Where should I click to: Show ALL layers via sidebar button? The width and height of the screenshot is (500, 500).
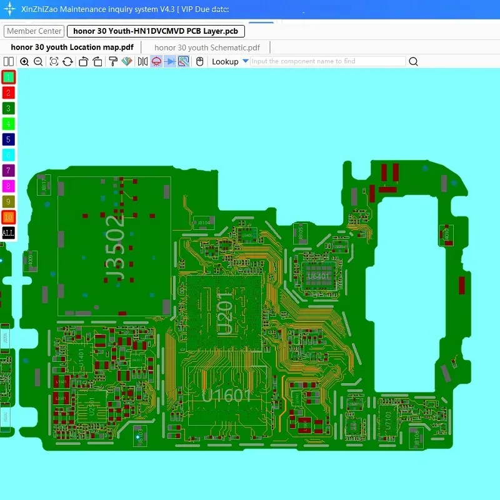[x=8, y=232]
